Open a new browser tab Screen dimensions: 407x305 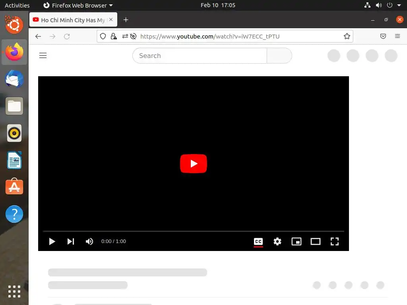coord(126,20)
